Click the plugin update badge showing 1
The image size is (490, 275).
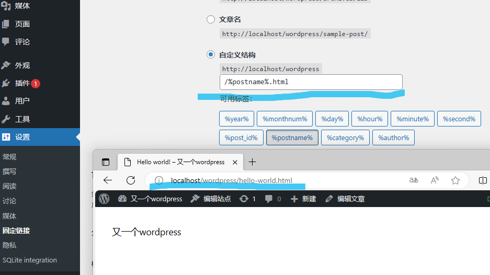pyautogui.click(x=36, y=84)
